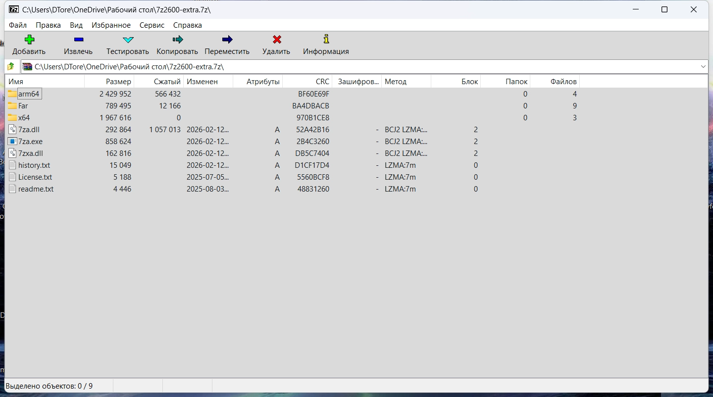Click the CRC value 970B1CE8

(x=313, y=118)
